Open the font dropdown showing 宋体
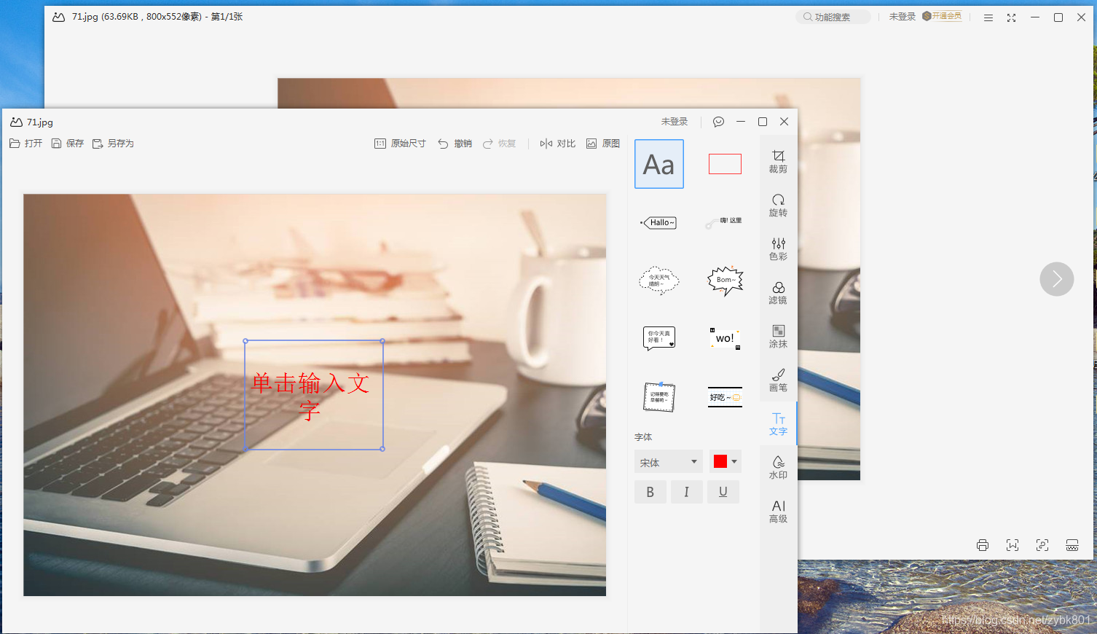1097x634 pixels. pyautogui.click(x=668, y=462)
